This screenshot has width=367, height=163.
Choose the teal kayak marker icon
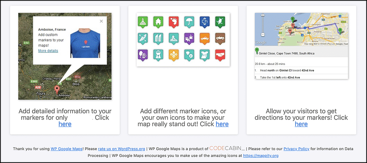[143, 39]
